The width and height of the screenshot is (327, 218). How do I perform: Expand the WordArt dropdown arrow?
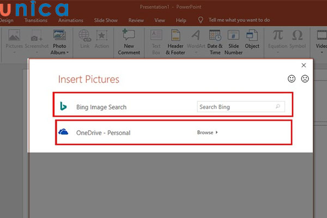196,52
